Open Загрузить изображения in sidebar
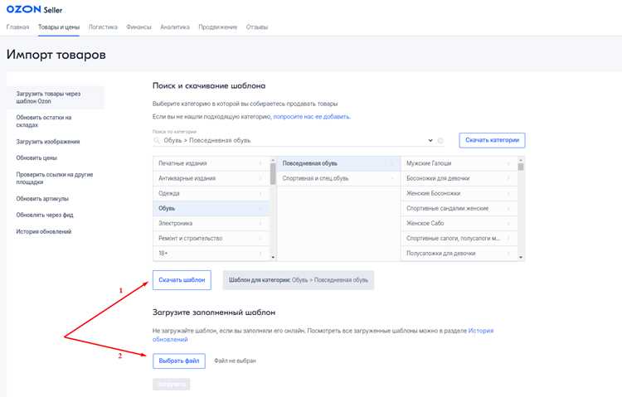Image resolution: width=622 pixels, height=397 pixels. tap(48, 142)
